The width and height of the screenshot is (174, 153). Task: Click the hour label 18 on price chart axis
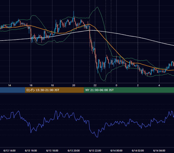click(x=52, y=85)
